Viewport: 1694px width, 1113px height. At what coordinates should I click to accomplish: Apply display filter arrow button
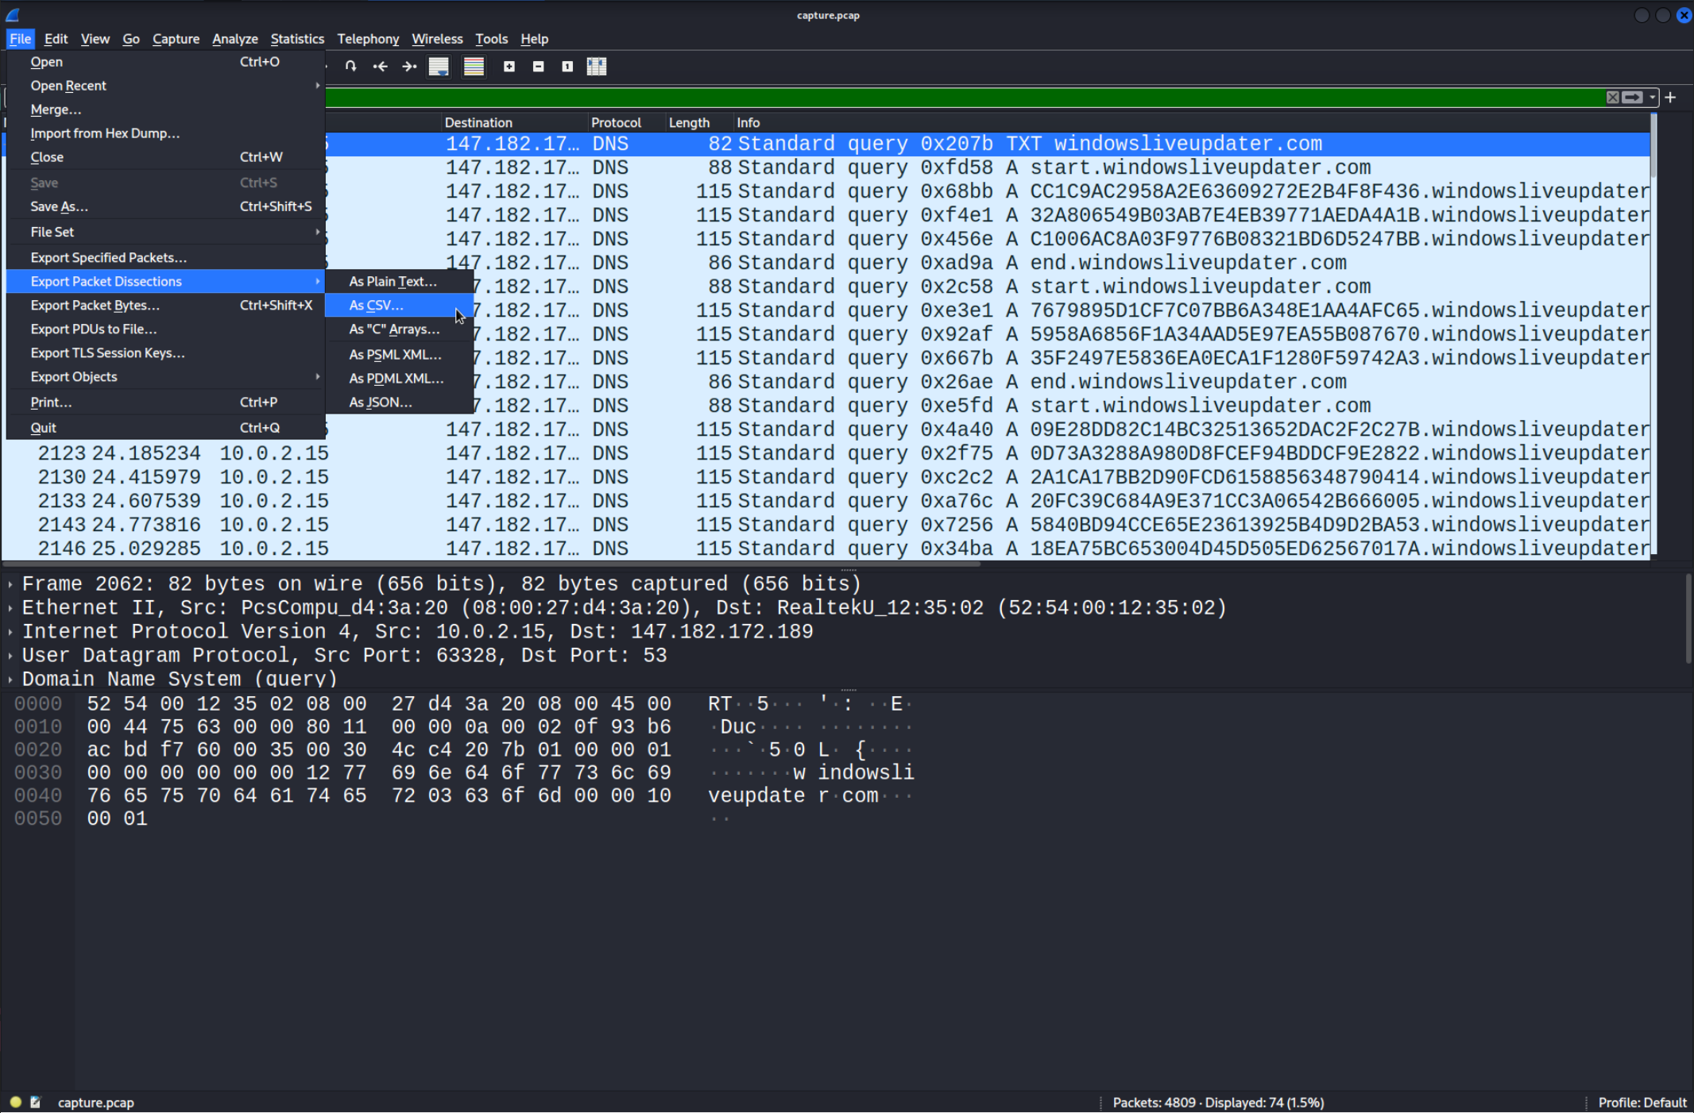click(1632, 98)
